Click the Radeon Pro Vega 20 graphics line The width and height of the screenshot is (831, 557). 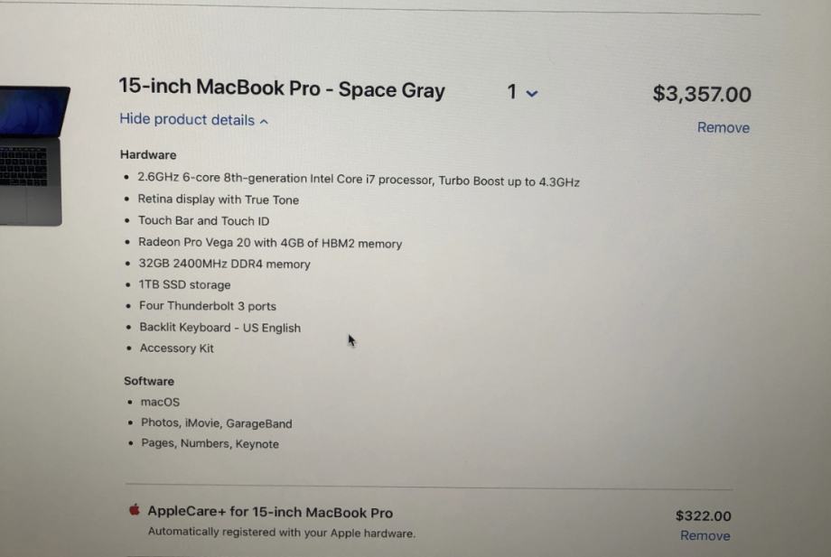pyautogui.click(x=269, y=243)
